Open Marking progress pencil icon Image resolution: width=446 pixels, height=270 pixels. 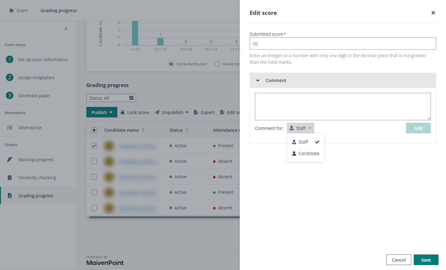point(10,159)
